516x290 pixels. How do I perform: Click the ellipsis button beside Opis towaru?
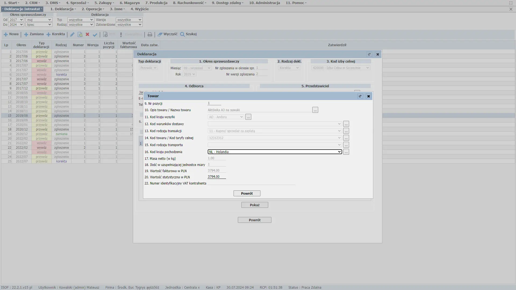click(x=315, y=110)
